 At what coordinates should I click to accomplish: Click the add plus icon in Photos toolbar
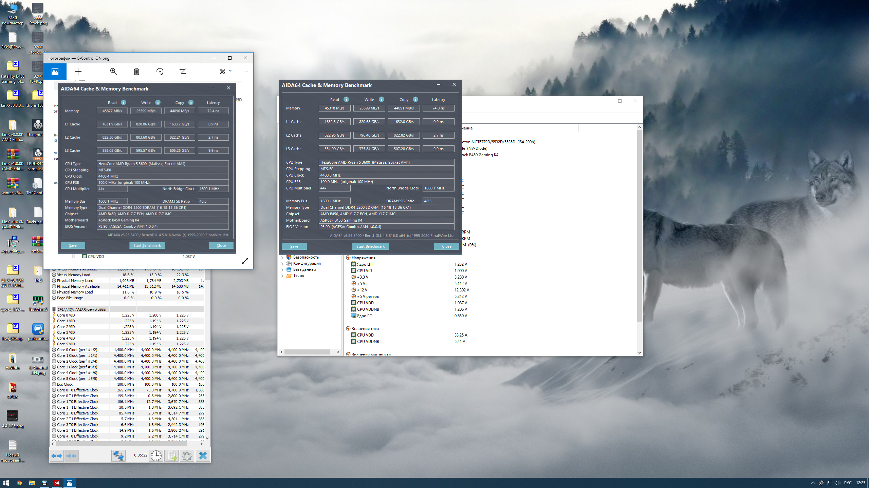[78, 72]
